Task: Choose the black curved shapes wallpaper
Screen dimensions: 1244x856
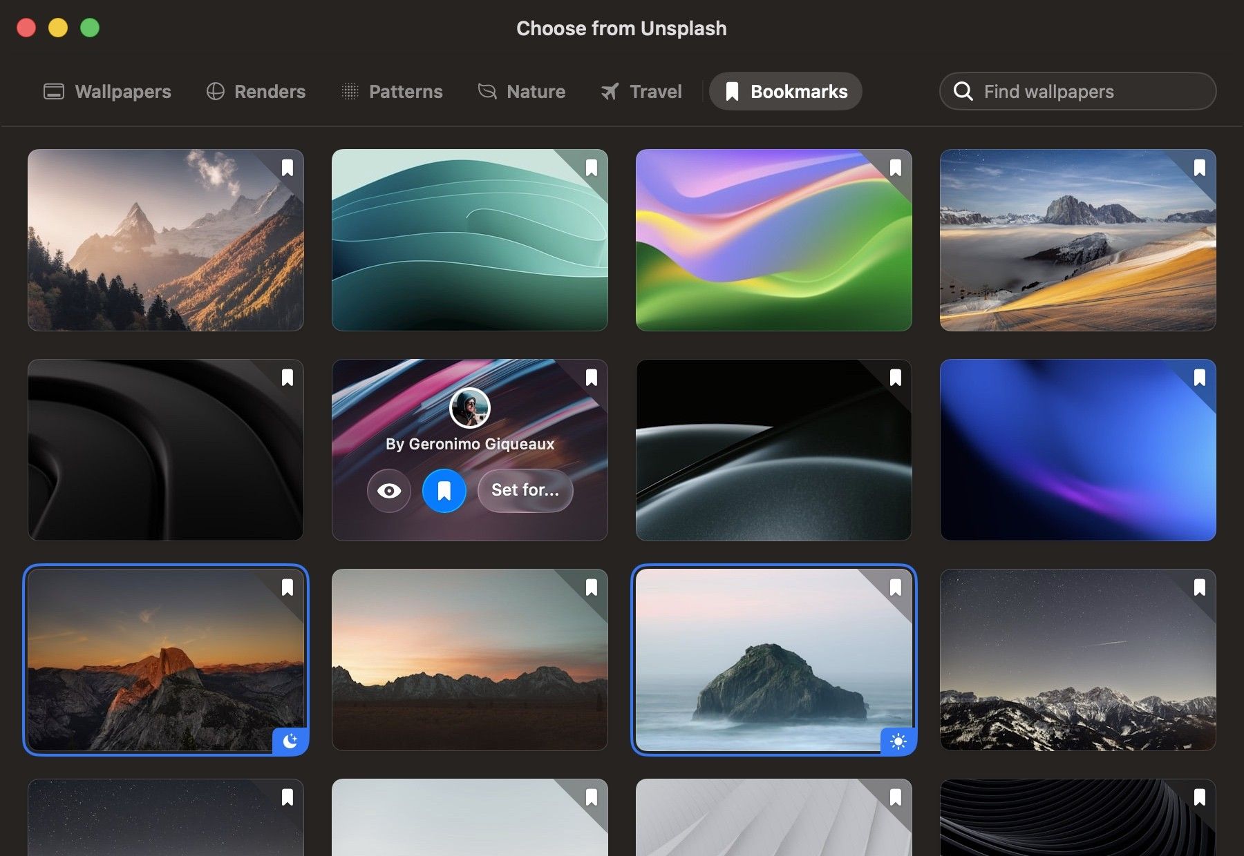Action: pos(166,450)
